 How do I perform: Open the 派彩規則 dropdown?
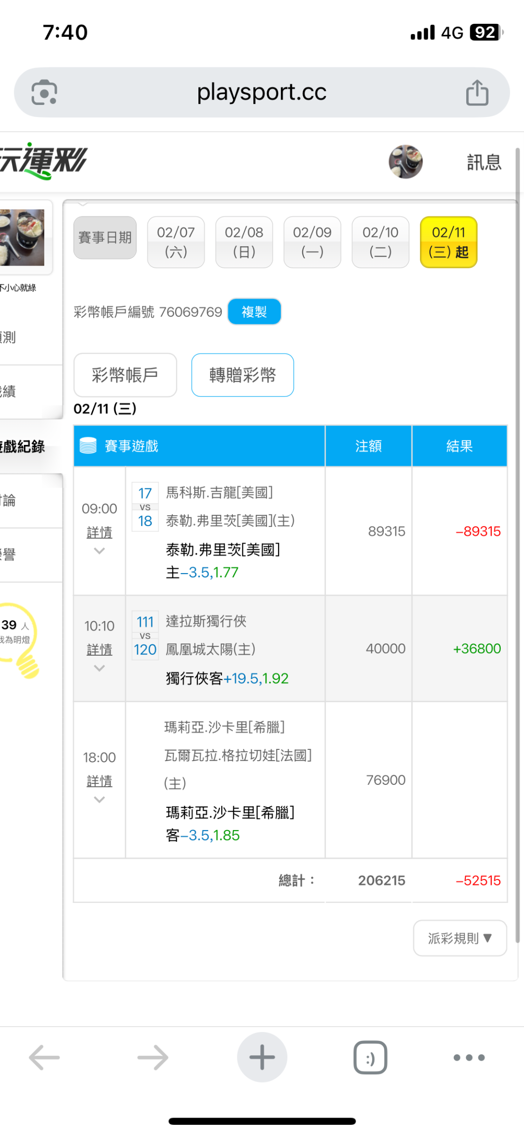459,938
